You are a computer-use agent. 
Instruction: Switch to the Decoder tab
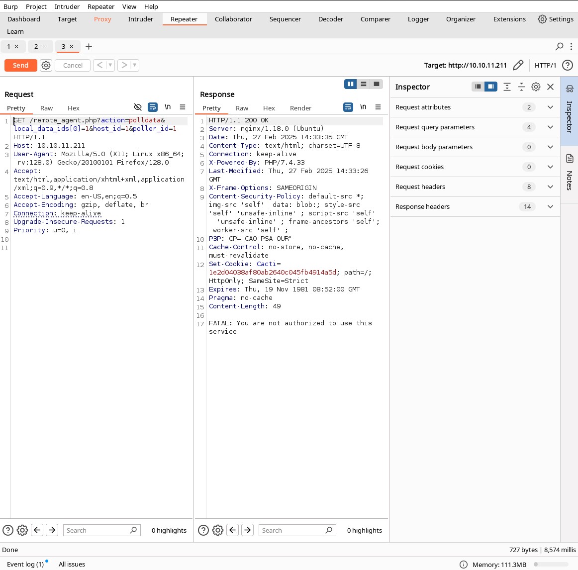coord(330,19)
